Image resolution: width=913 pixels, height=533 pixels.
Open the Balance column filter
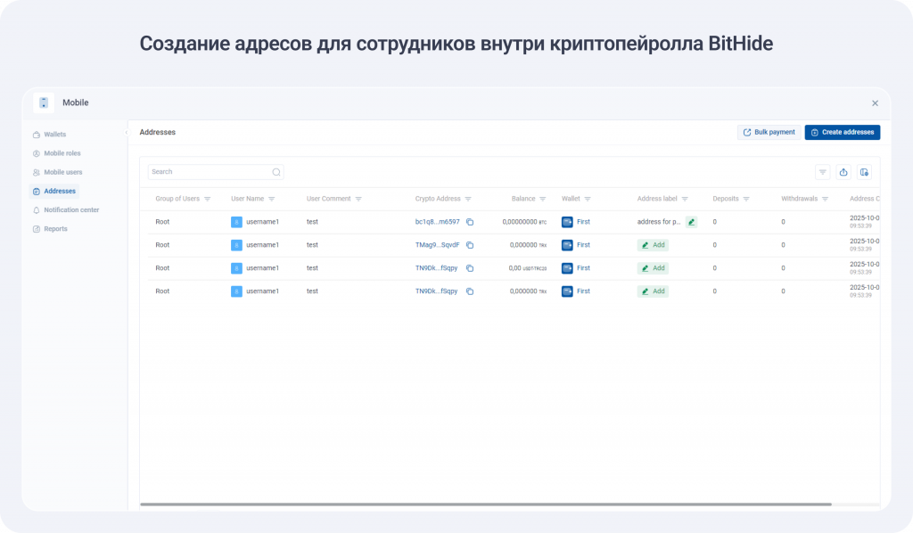(x=543, y=199)
